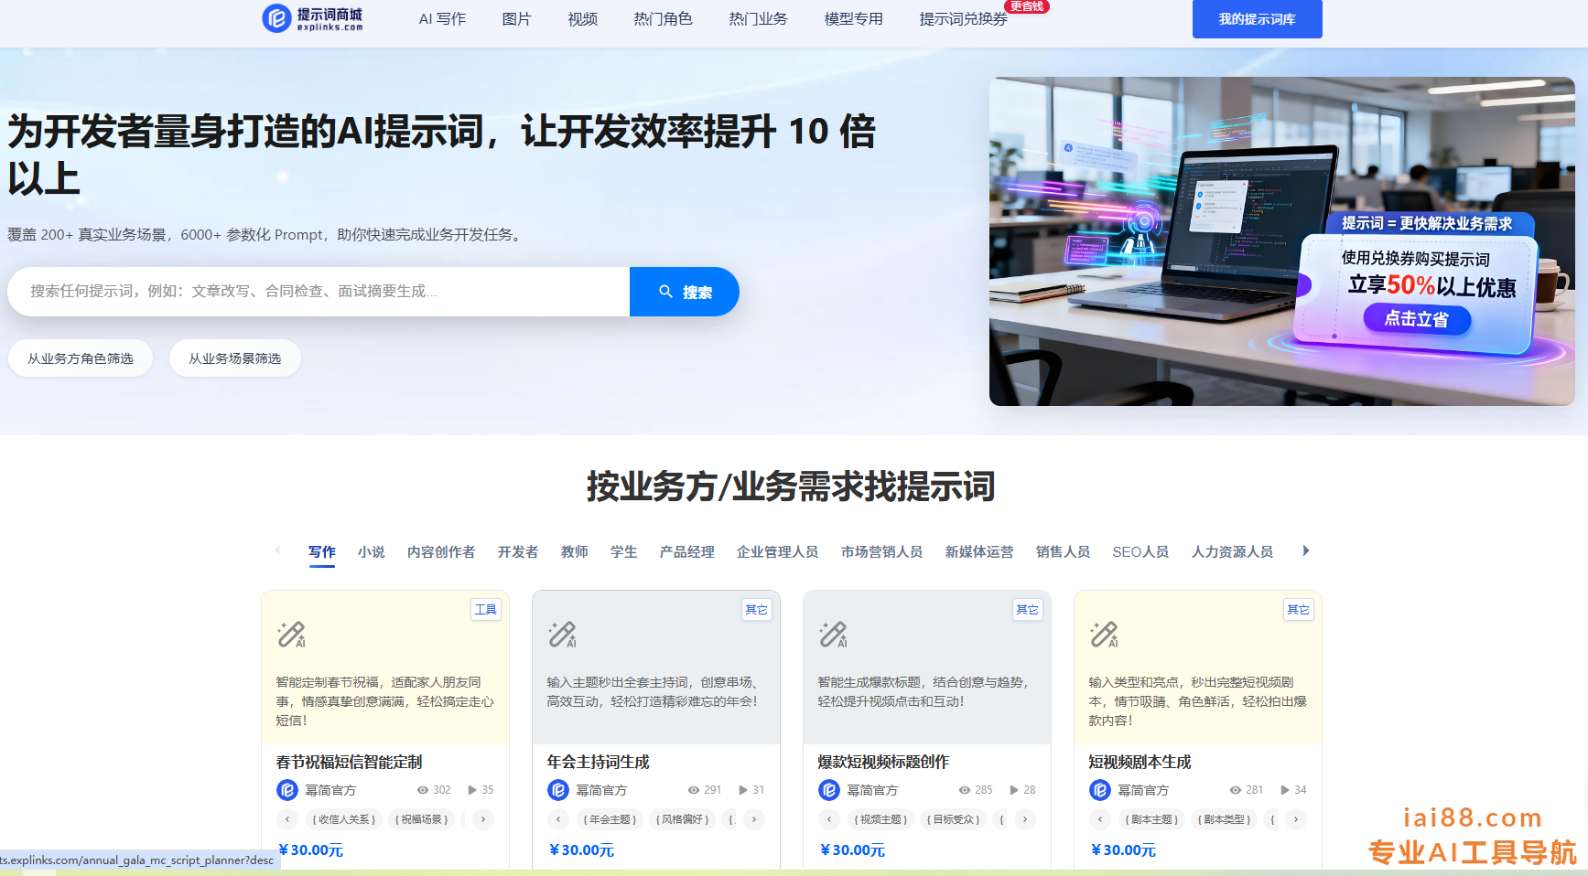Select the 产品经理 category tab
This screenshot has height=876, width=1588.
686,552
